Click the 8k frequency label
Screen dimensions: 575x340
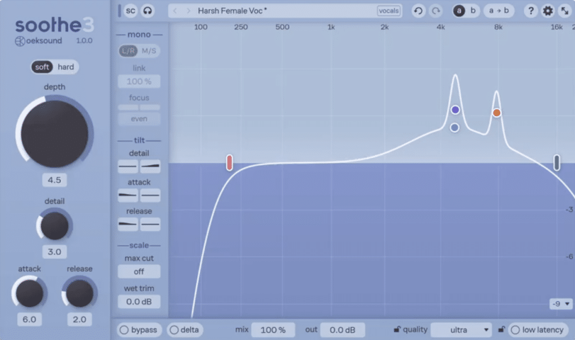pos(498,27)
